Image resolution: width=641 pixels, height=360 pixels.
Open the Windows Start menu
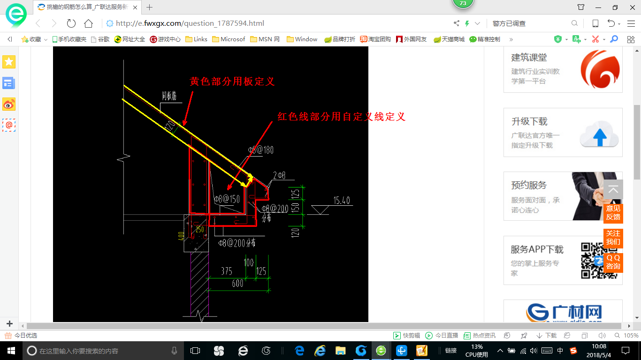tap(11, 351)
